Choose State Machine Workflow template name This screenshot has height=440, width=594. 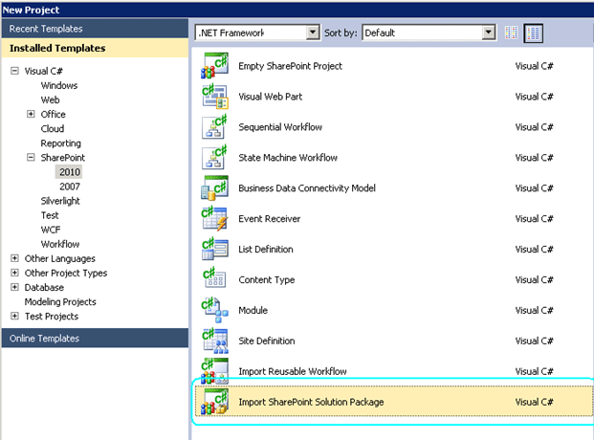tap(288, 158)
